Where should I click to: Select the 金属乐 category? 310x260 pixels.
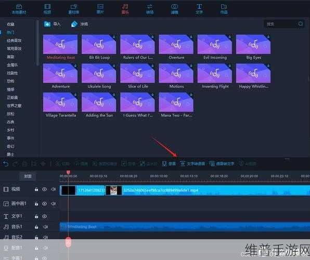tap(12, 65)
